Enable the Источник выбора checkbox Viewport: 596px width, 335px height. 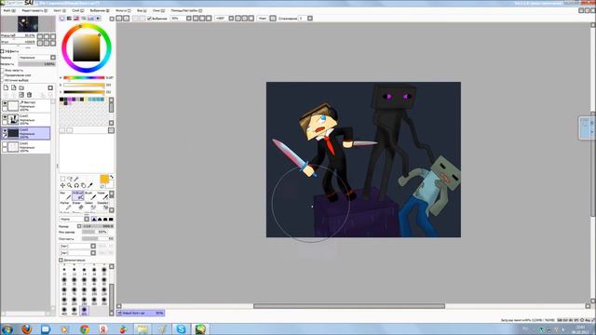pos(2,80)
